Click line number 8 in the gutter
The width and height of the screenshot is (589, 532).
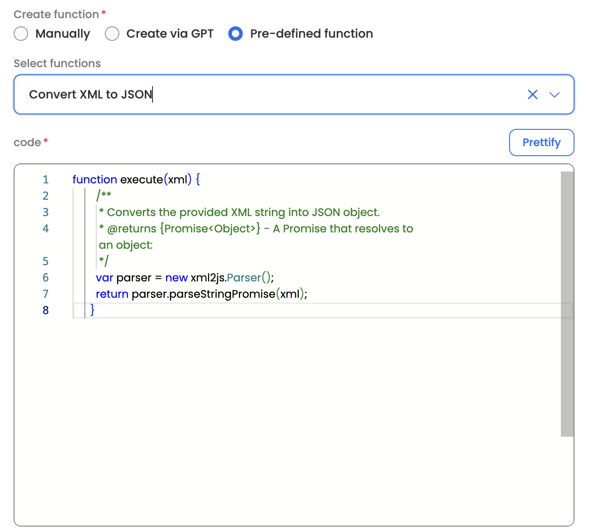pos(45,310)
